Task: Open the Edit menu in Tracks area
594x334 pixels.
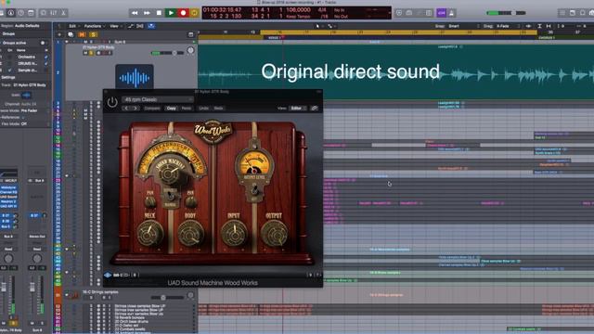Action: coord(72,26)
